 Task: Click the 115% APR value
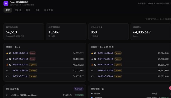(79, 95)
